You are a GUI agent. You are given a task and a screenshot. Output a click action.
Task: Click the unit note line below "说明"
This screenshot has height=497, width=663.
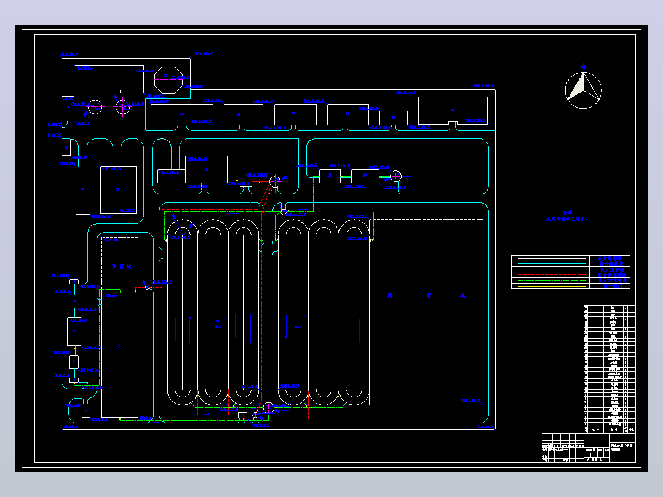[x=566, y=220]
